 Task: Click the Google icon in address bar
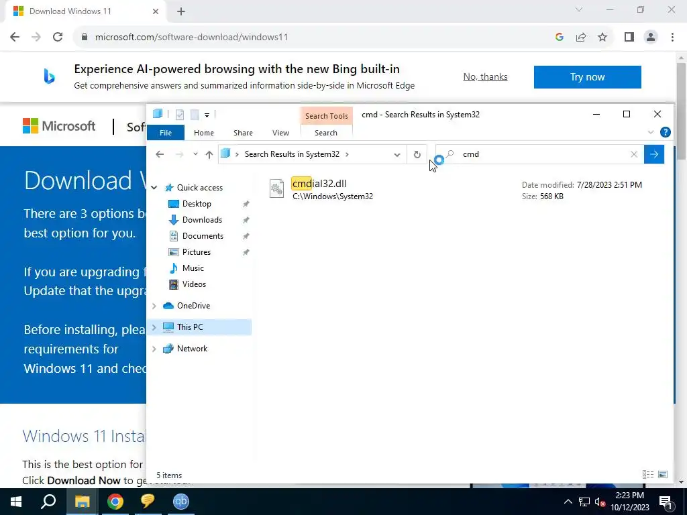coord(559,38)
